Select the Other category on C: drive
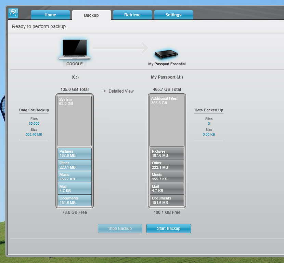 tap(75, 165)
